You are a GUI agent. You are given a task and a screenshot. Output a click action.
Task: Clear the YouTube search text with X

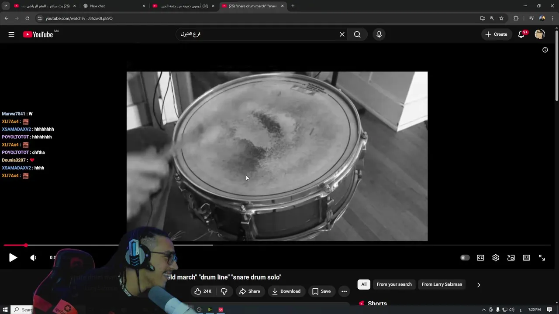342,34
